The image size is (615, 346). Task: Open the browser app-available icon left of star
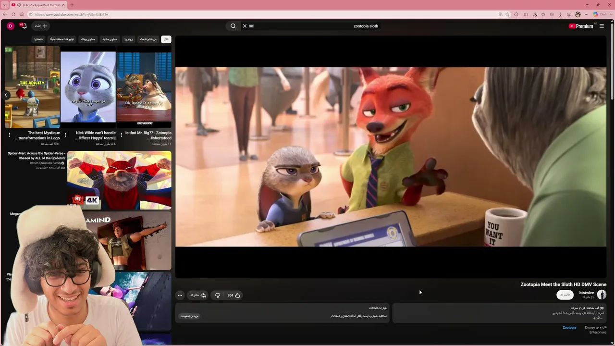[500, 14]
